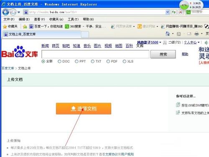Select the DOC radio button
Viewport: 209px width, 157px height.
tap(59, 61)
